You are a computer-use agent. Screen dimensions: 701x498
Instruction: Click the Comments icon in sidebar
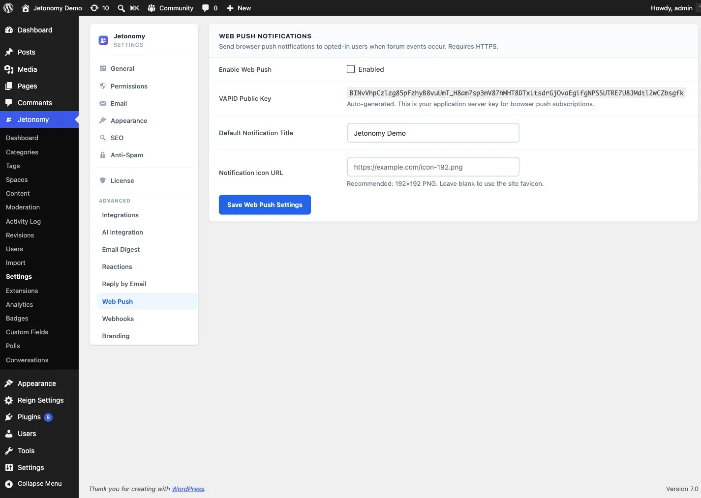coord(9,103)
